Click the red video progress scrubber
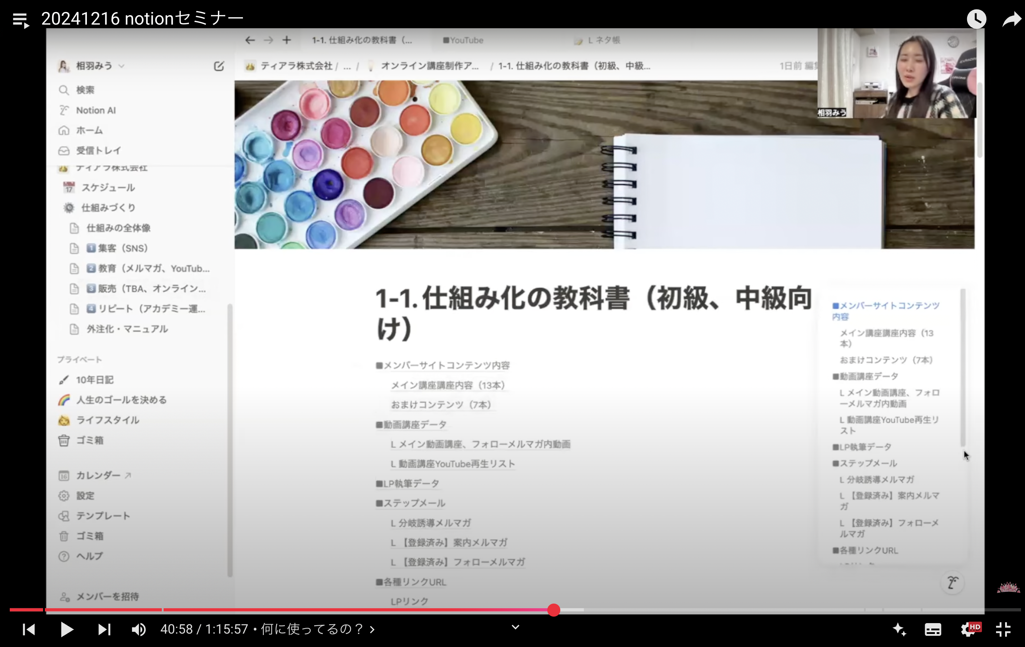The height and width of the screenshot is (647, 1025). click(x=553, y=609)
